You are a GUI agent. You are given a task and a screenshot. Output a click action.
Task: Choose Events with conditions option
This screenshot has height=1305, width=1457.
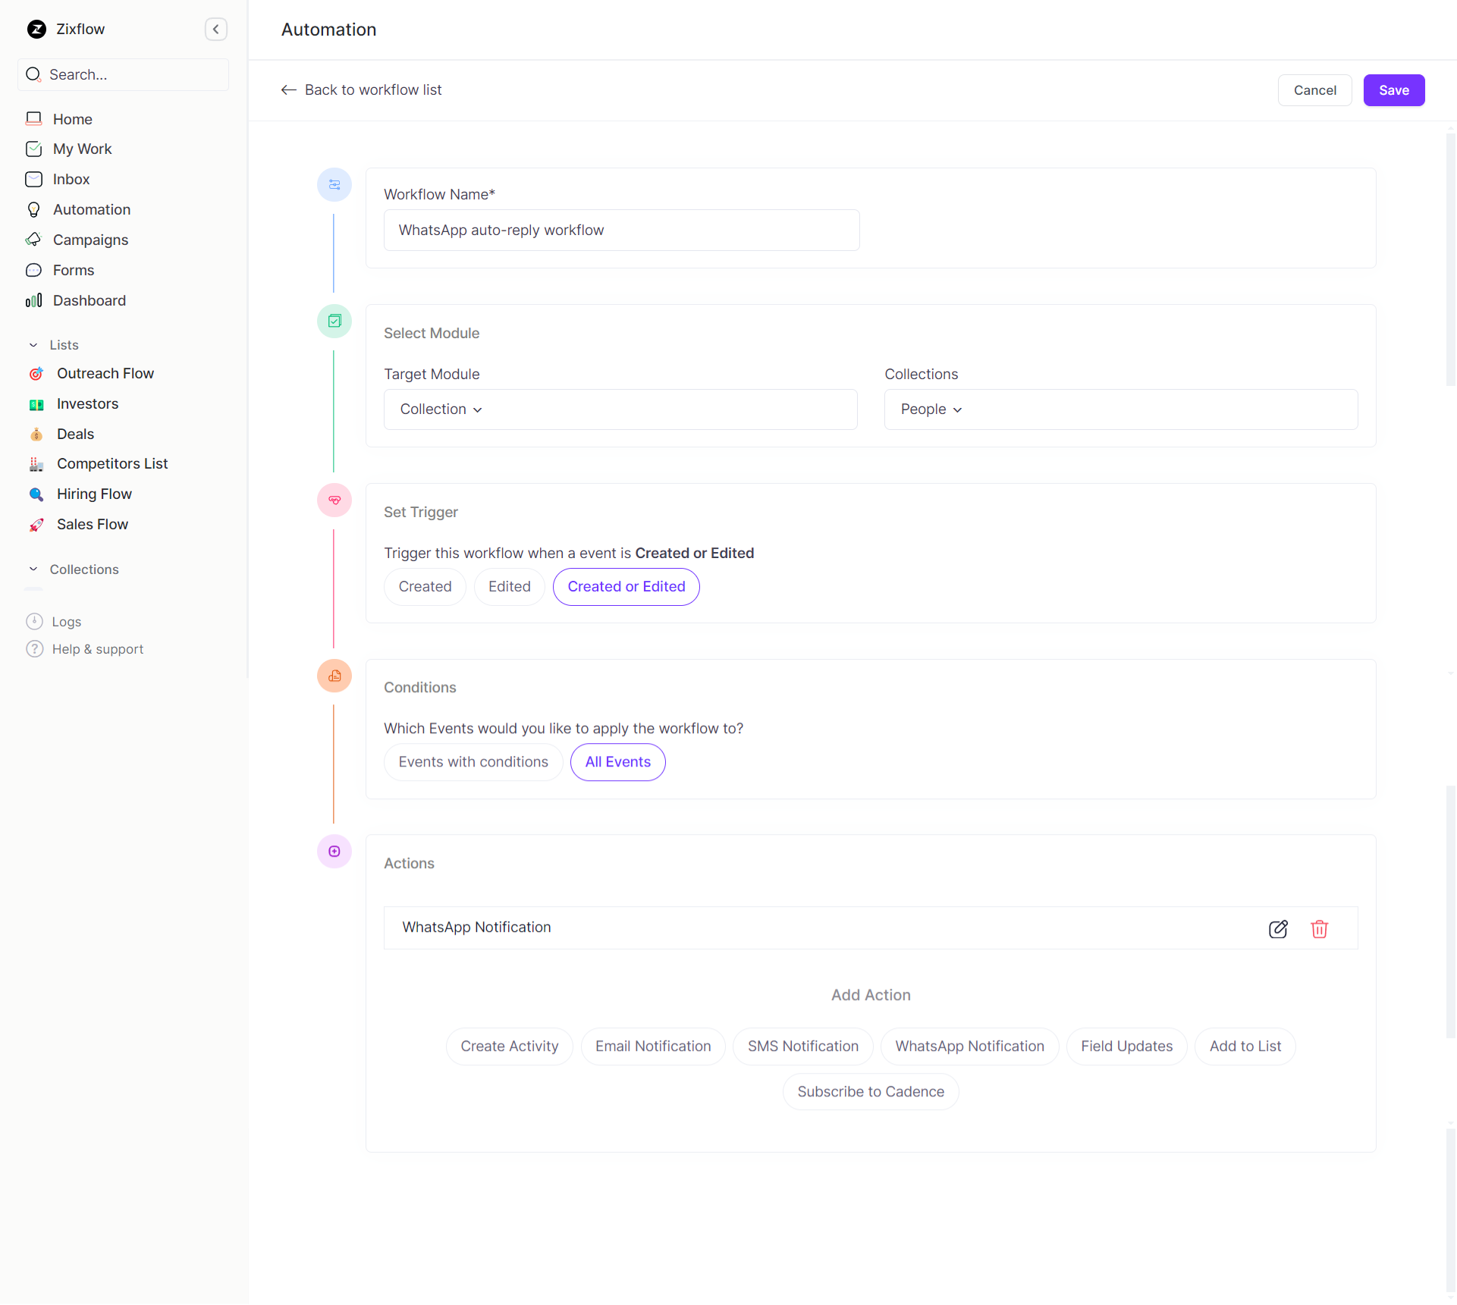(x=473, y=762)
